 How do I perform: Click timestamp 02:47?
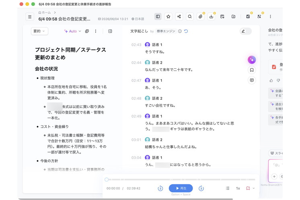point(136,80)
